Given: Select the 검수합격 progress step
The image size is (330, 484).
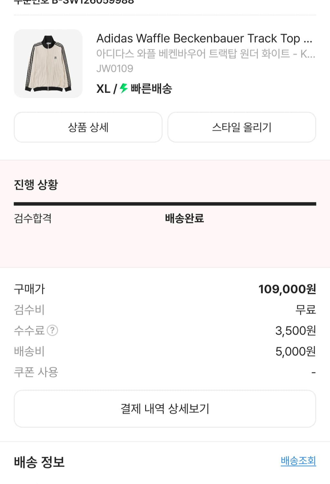Looking at the screenshot, I should pyautogui.click(x=33, y=218).
